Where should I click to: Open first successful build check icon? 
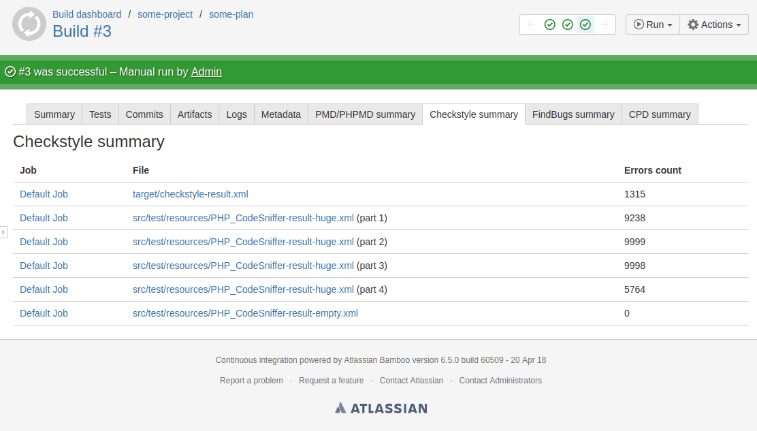550,25
